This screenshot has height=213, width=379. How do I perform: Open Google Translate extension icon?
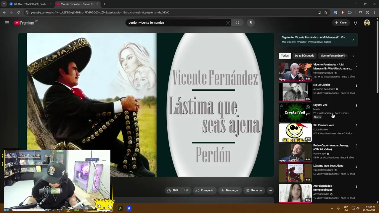[335, 12]
